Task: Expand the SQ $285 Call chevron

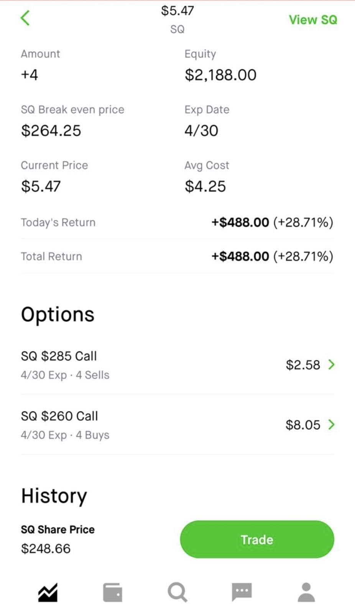Action: [332, 364]
